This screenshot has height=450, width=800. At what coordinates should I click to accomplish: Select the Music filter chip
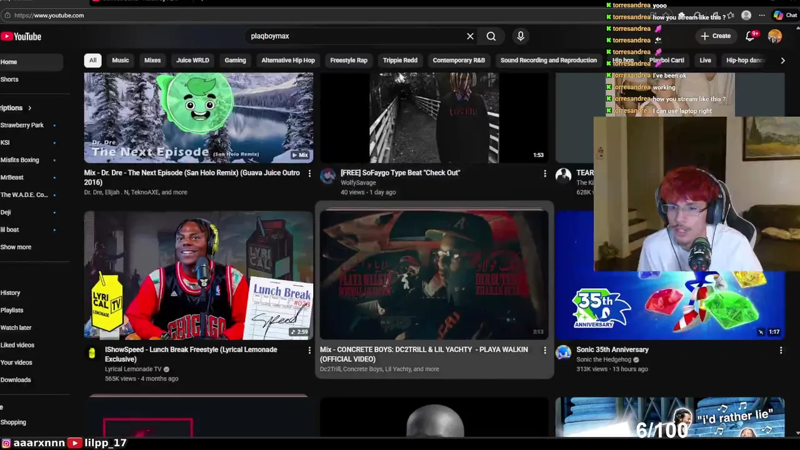121,61
